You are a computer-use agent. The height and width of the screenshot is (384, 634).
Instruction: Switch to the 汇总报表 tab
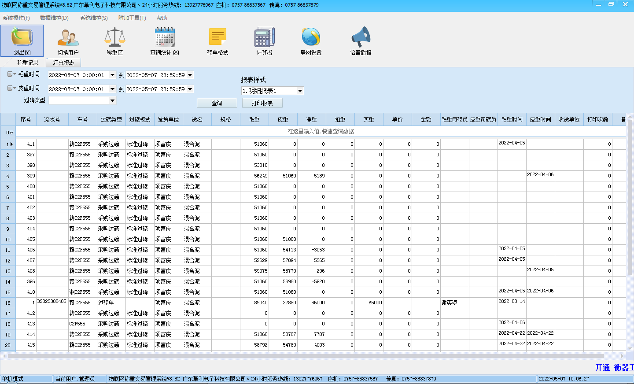(x=63, y=63)
